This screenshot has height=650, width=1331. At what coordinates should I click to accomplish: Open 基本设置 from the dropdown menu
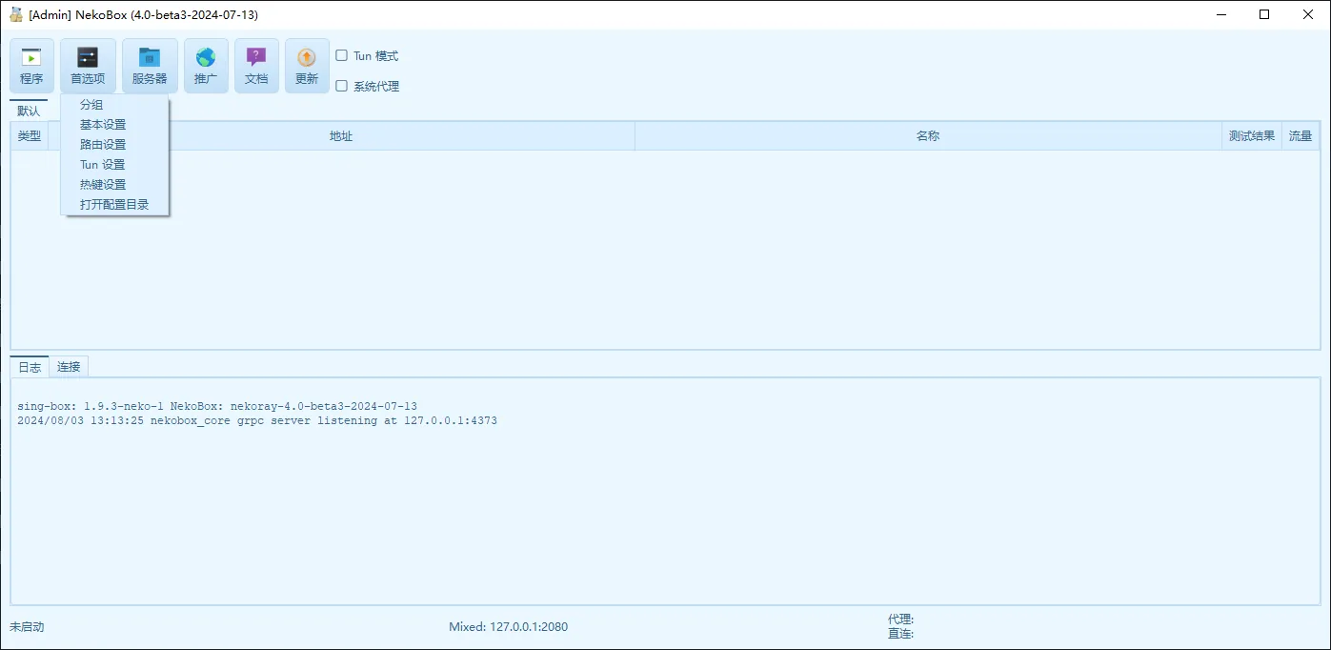click(114, 125)
